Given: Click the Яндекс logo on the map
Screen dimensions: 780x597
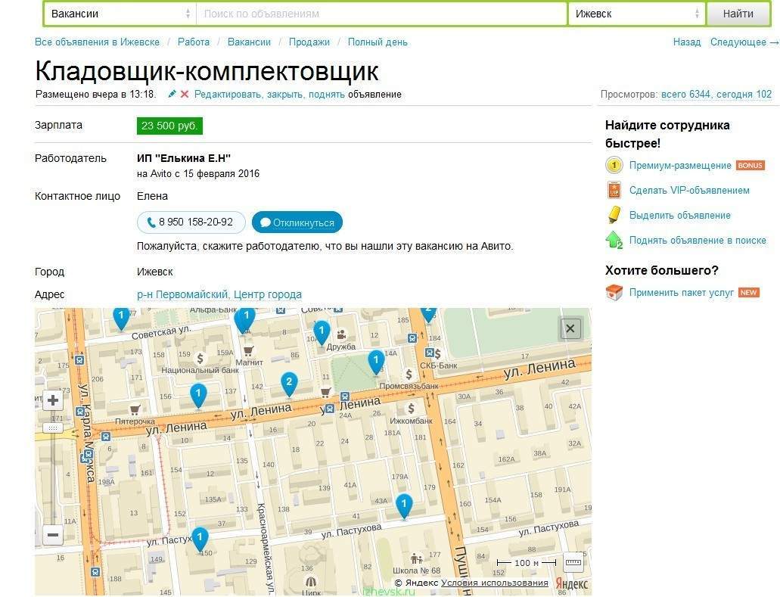Looking at the screenshot, I should (571, 583).
